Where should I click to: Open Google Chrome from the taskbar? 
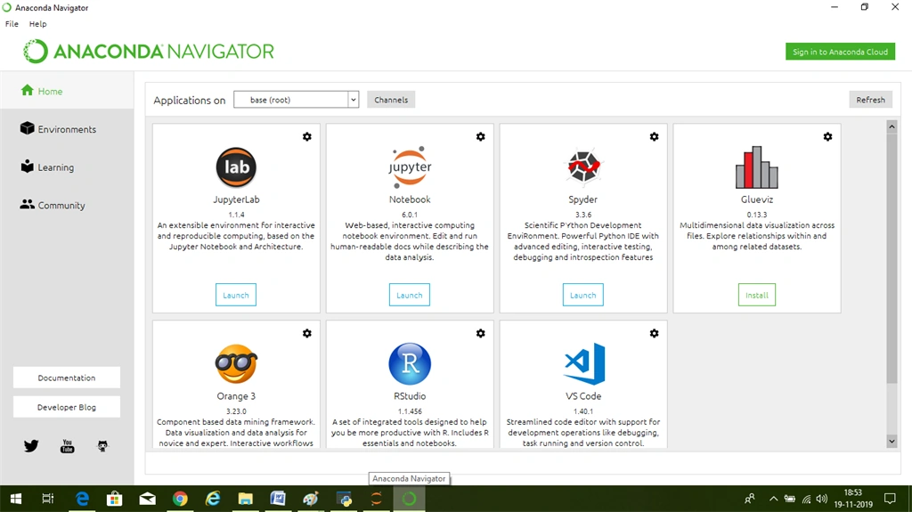pos(180,499)
